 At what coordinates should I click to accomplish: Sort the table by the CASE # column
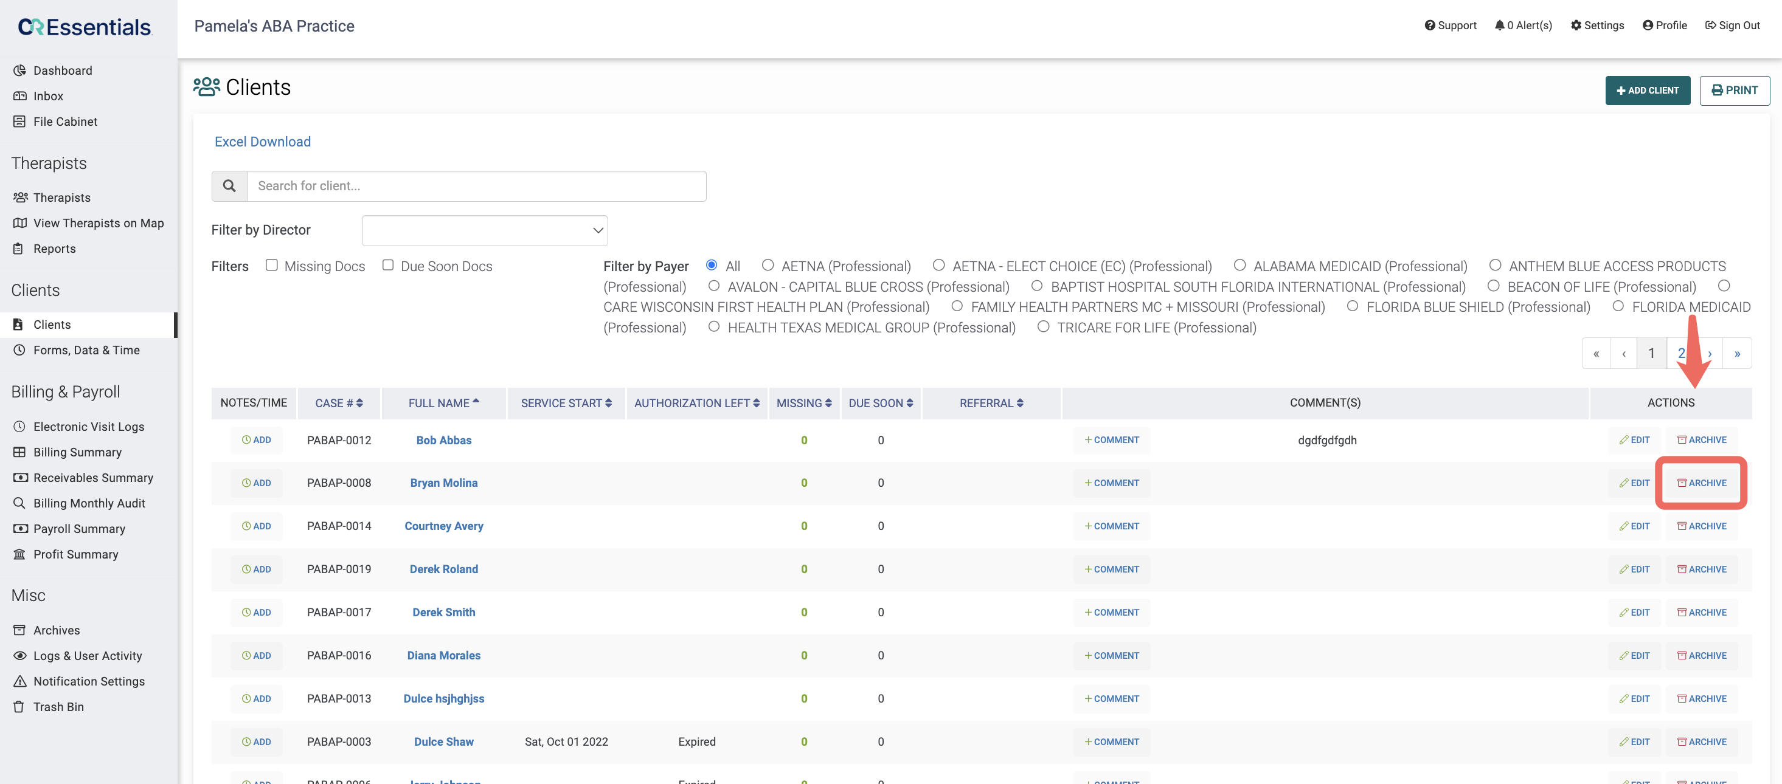point(338,403)
